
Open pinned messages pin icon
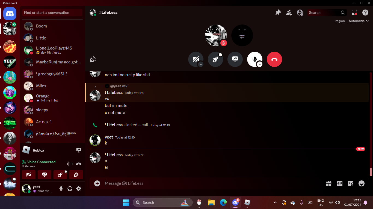[278, 13]
